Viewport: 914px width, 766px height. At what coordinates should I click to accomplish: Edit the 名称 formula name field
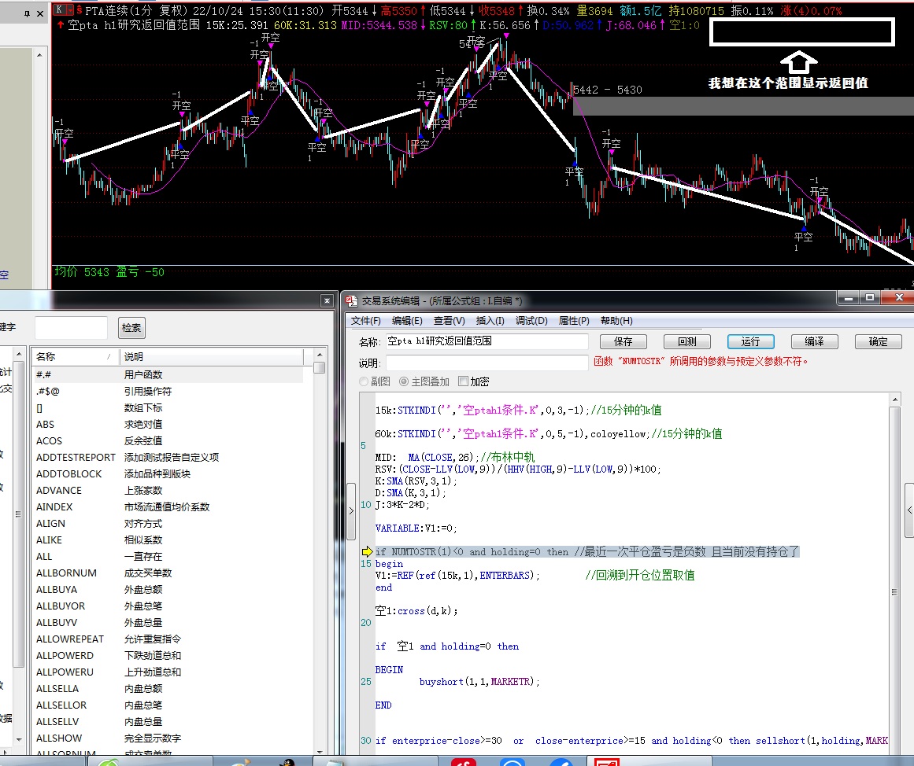click(x=487, y=341)
